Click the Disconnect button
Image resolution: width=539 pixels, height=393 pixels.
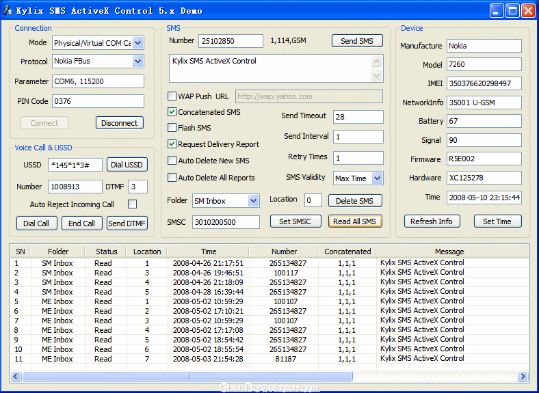pos(119,123)
